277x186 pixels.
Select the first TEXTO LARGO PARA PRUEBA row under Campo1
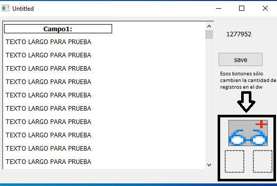[x=49, y=42]
